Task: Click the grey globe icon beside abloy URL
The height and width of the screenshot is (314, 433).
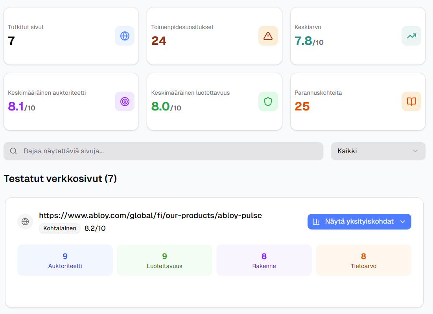Action: point(25,222)
